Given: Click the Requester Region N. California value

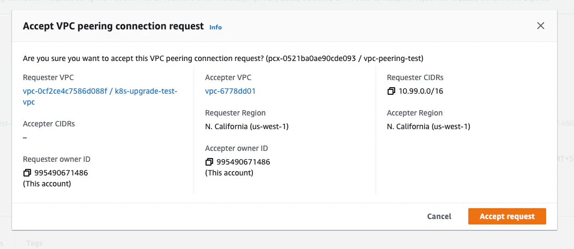Looking at the screenshot, I should (246, 126).
